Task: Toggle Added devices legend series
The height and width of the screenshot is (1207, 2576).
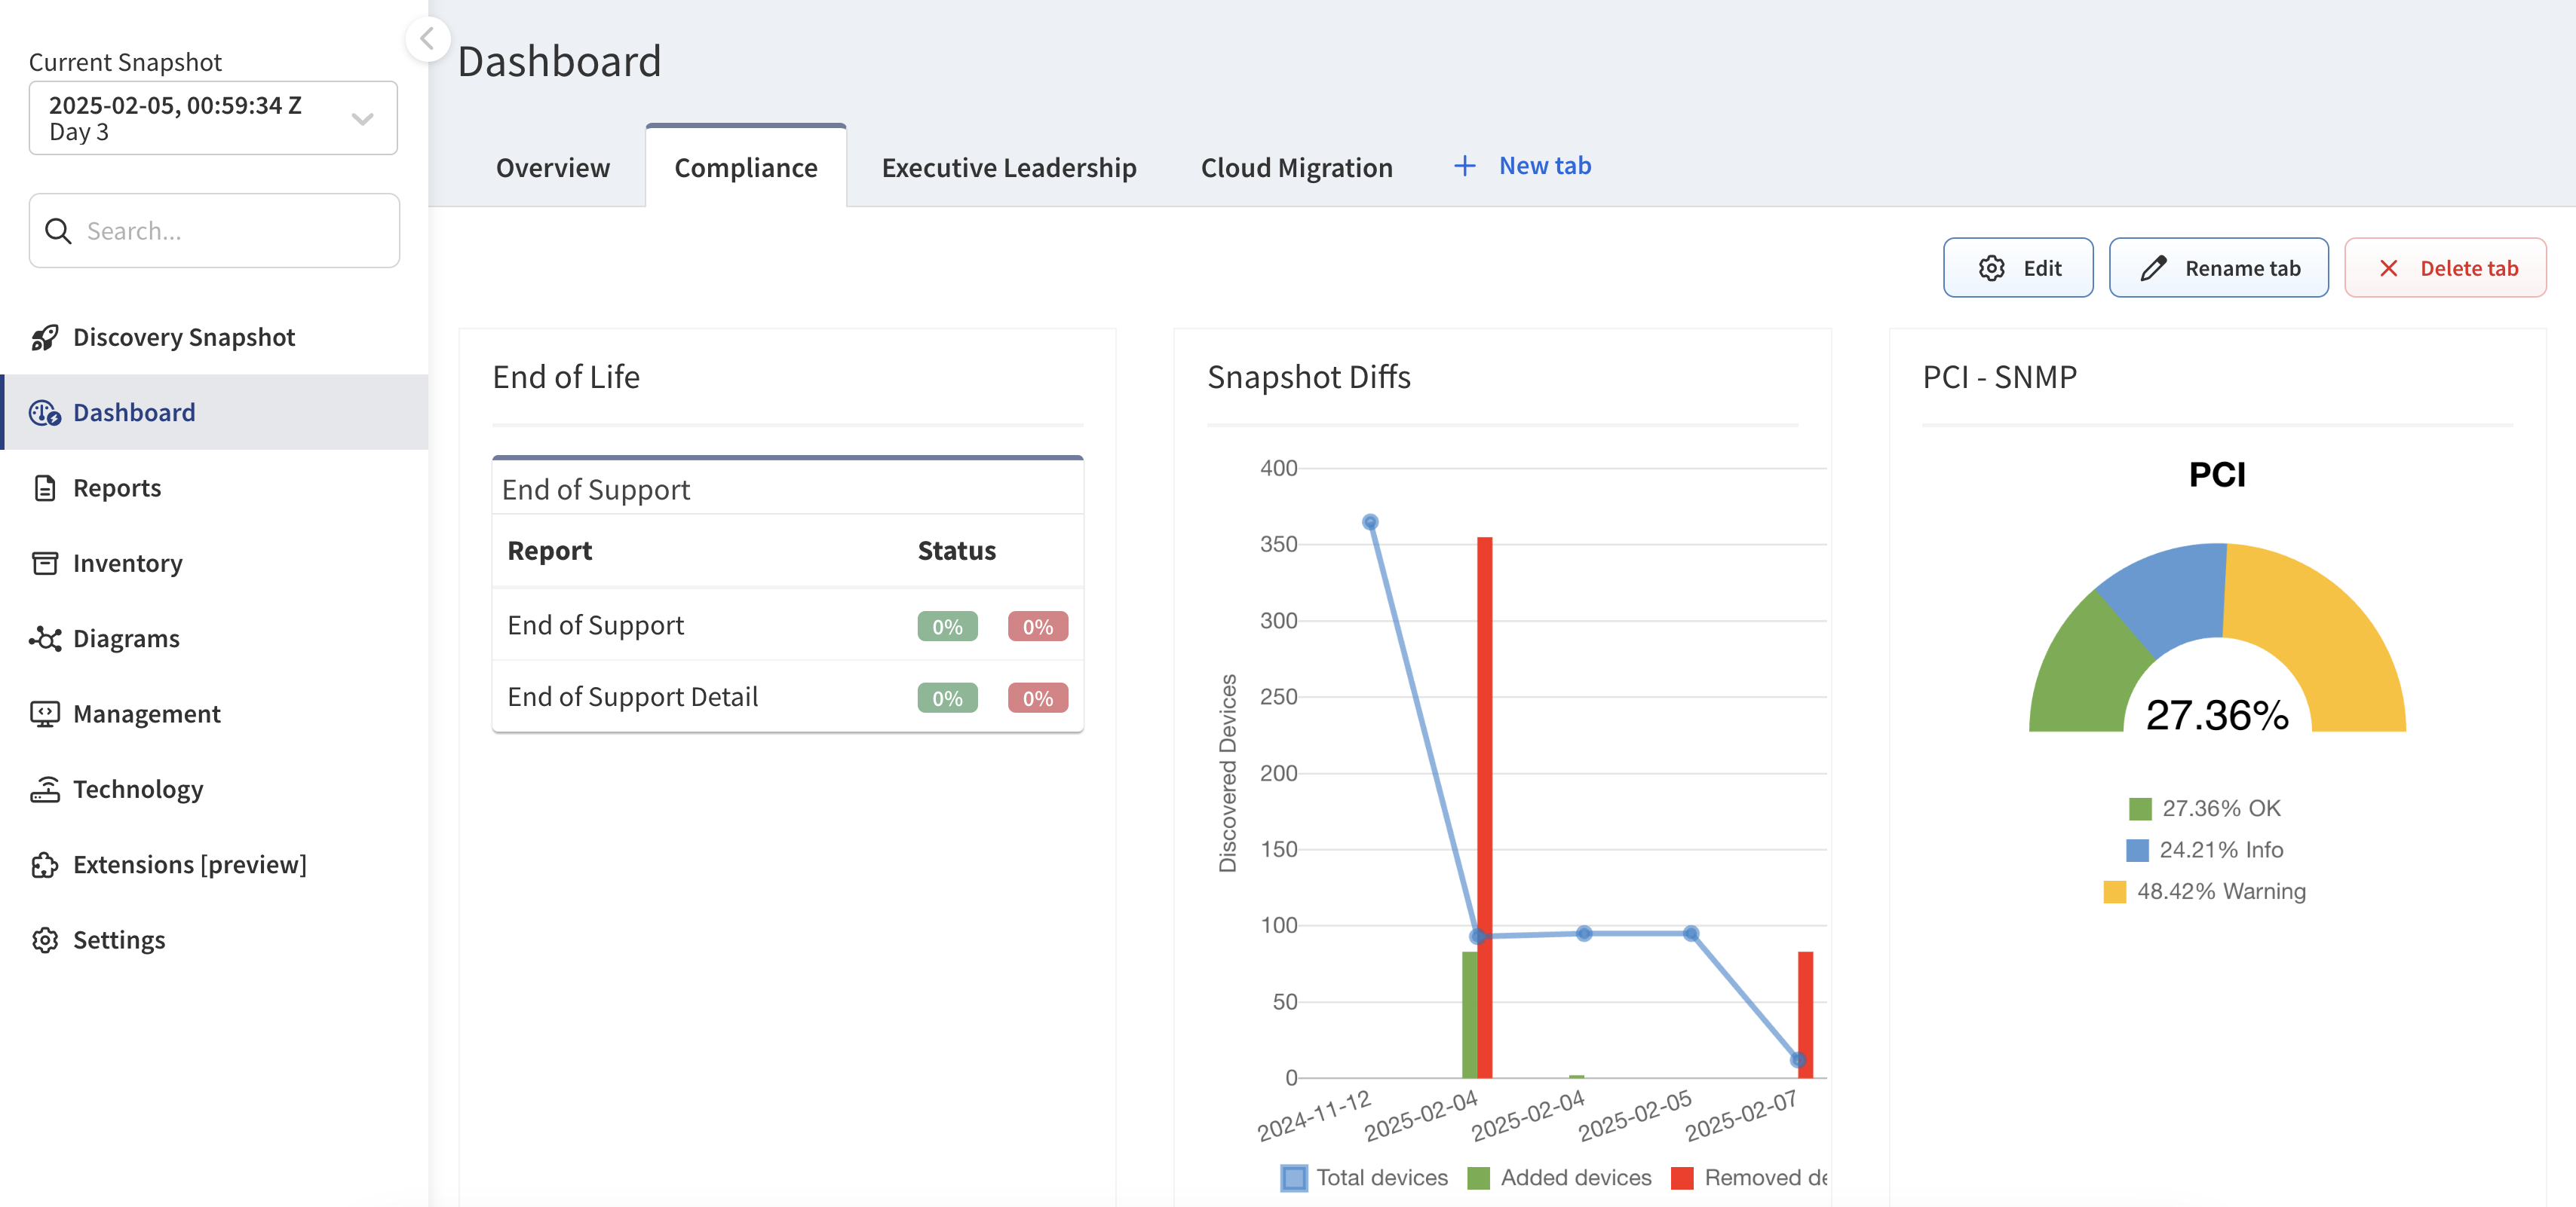Action: coord(1559,1178)
